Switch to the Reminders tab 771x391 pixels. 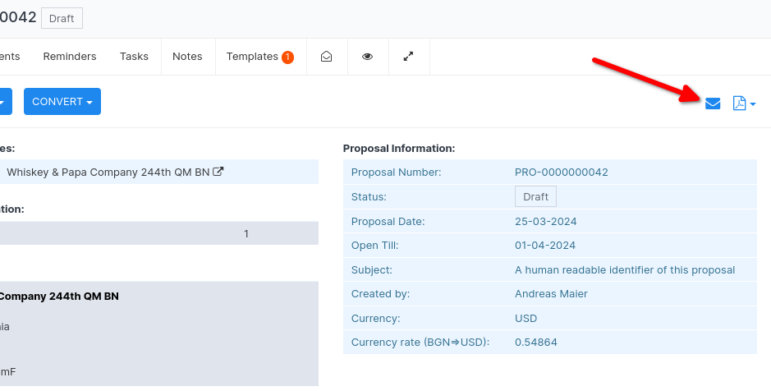click(x=70, y=57)
